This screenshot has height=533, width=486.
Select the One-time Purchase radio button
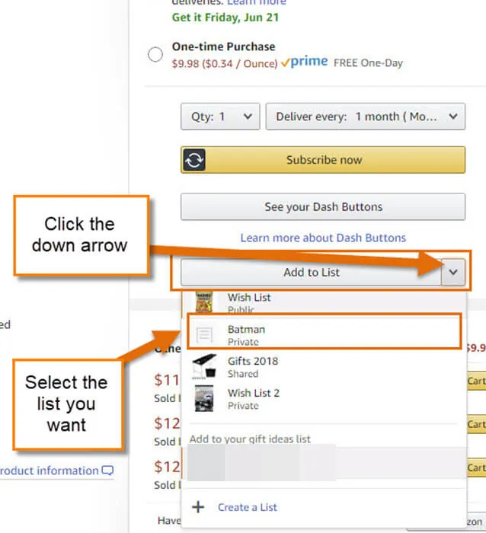tap(155, 54)
